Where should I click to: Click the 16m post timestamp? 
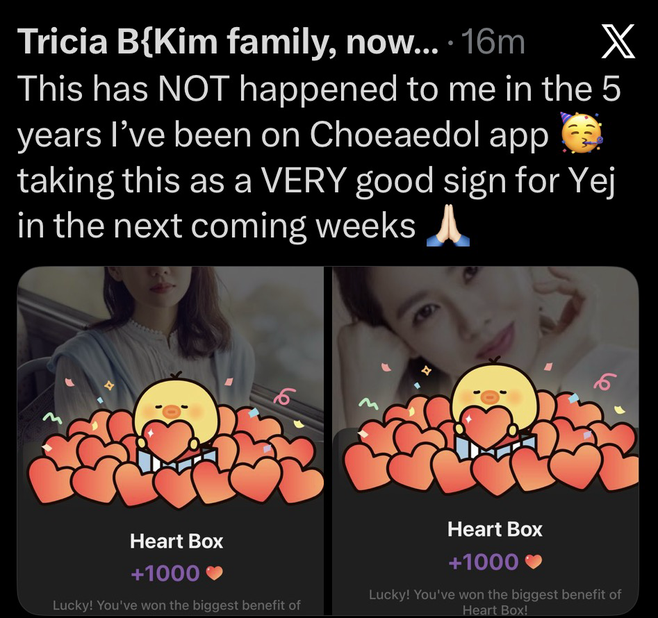click(x=493, y=42)
